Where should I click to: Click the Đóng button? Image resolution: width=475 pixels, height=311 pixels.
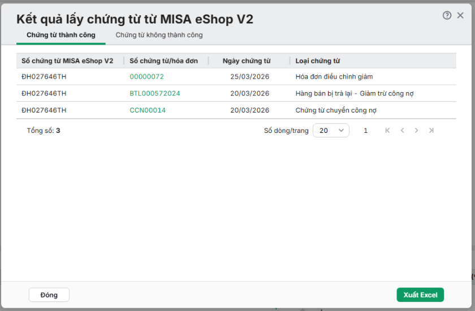point(49,295)
